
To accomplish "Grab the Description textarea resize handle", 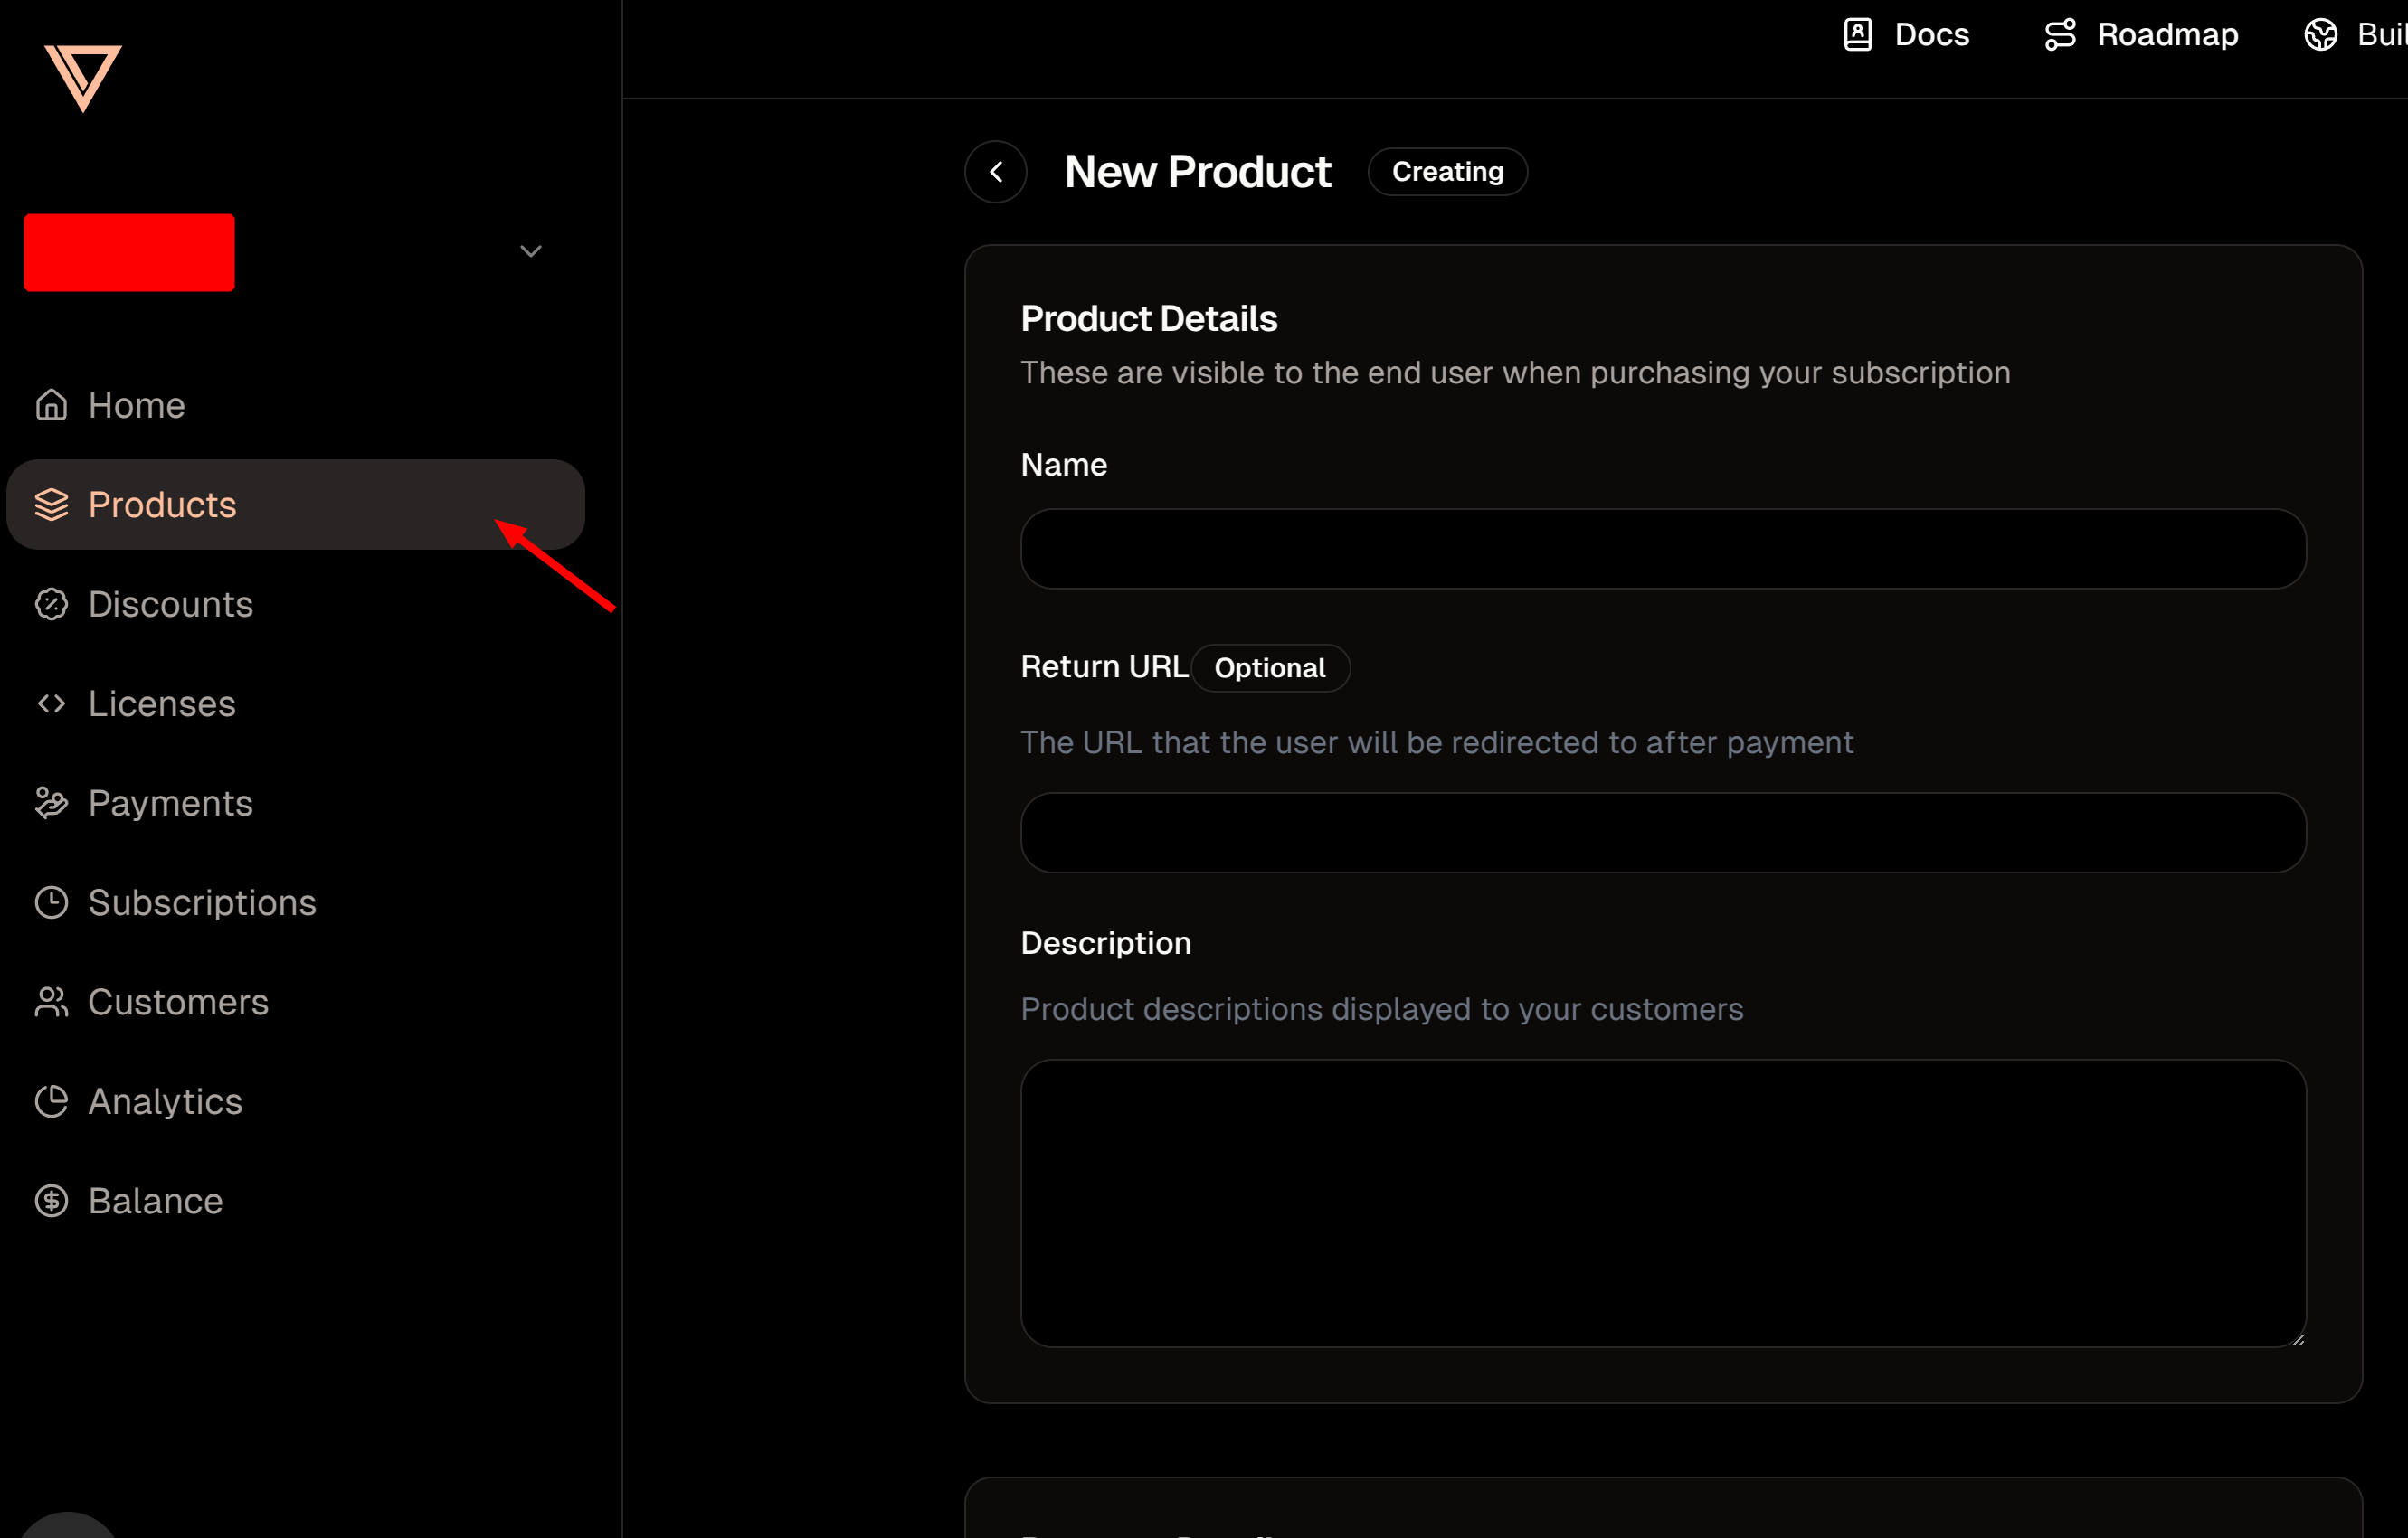I will tap(2298, 1339).
